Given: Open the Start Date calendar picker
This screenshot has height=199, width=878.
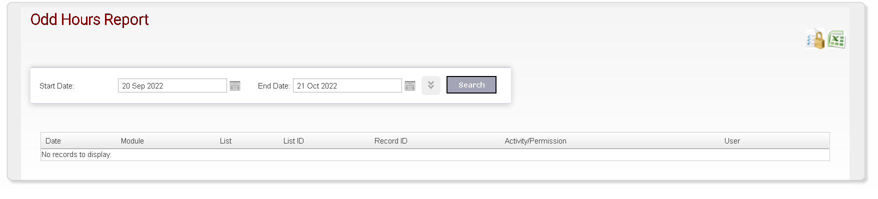Looking at the screenshot, I should point(235,86).
